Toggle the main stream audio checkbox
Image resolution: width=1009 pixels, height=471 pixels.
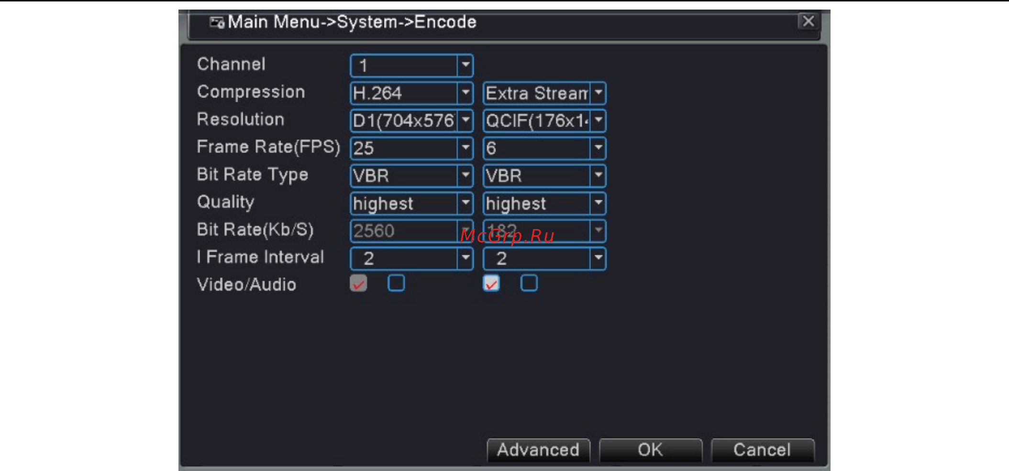click(396, 283)
